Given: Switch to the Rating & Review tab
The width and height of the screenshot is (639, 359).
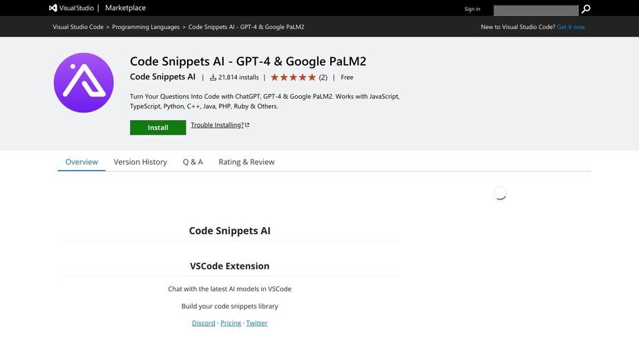Looking at the screenshot, I should [x=247, y=162].
